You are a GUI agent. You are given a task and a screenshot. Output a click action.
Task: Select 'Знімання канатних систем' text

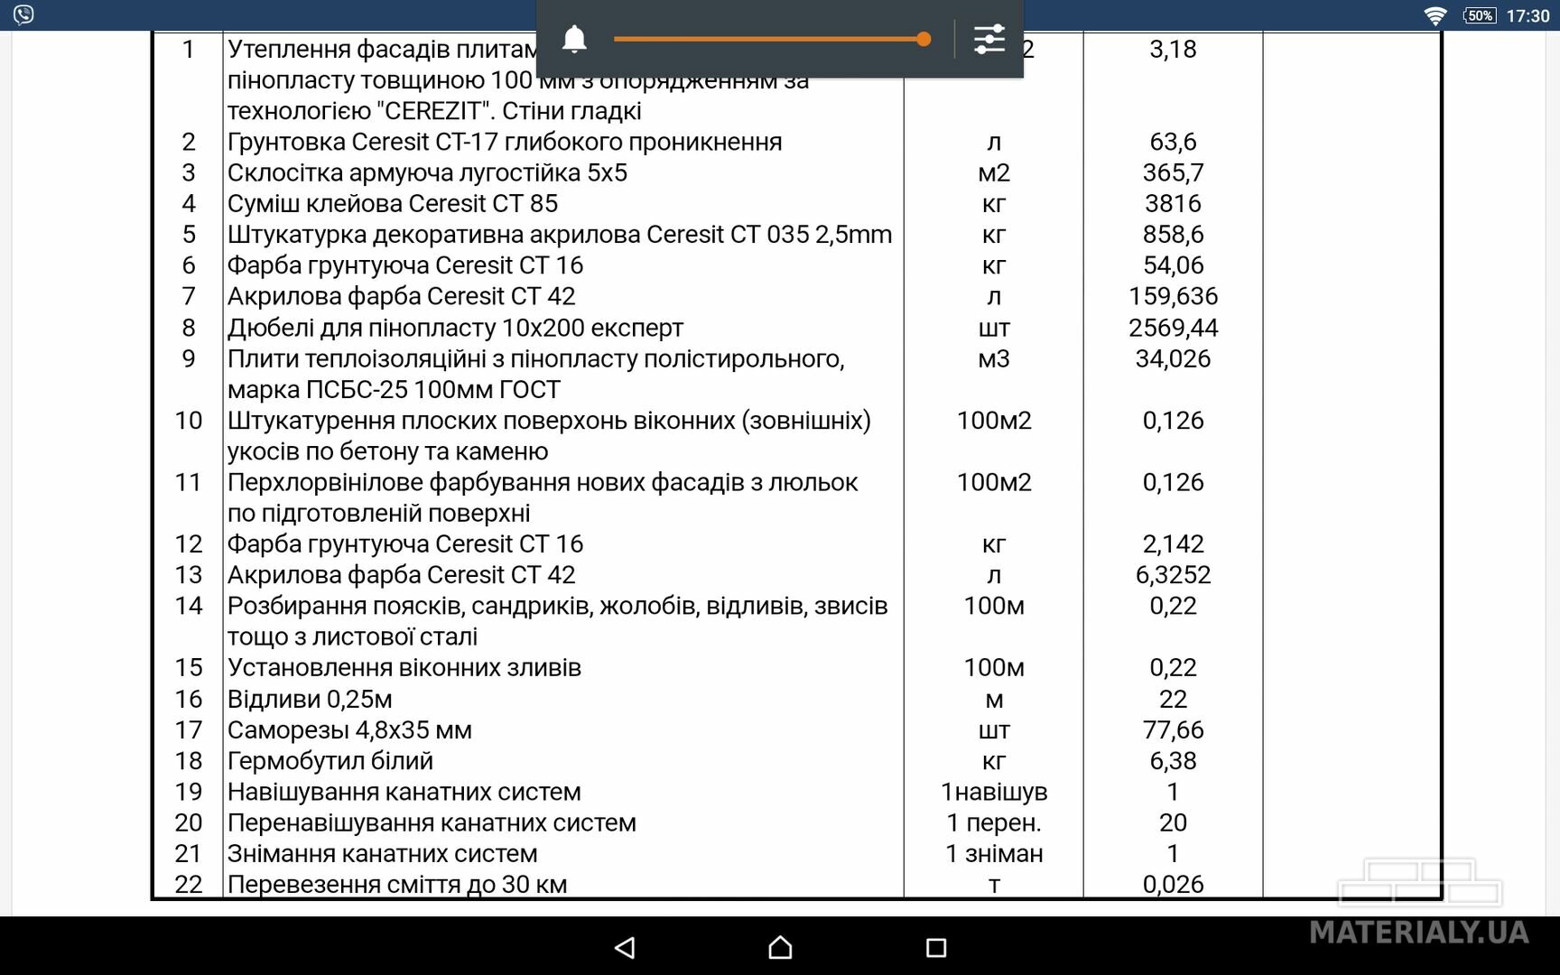tap(383, 853)
